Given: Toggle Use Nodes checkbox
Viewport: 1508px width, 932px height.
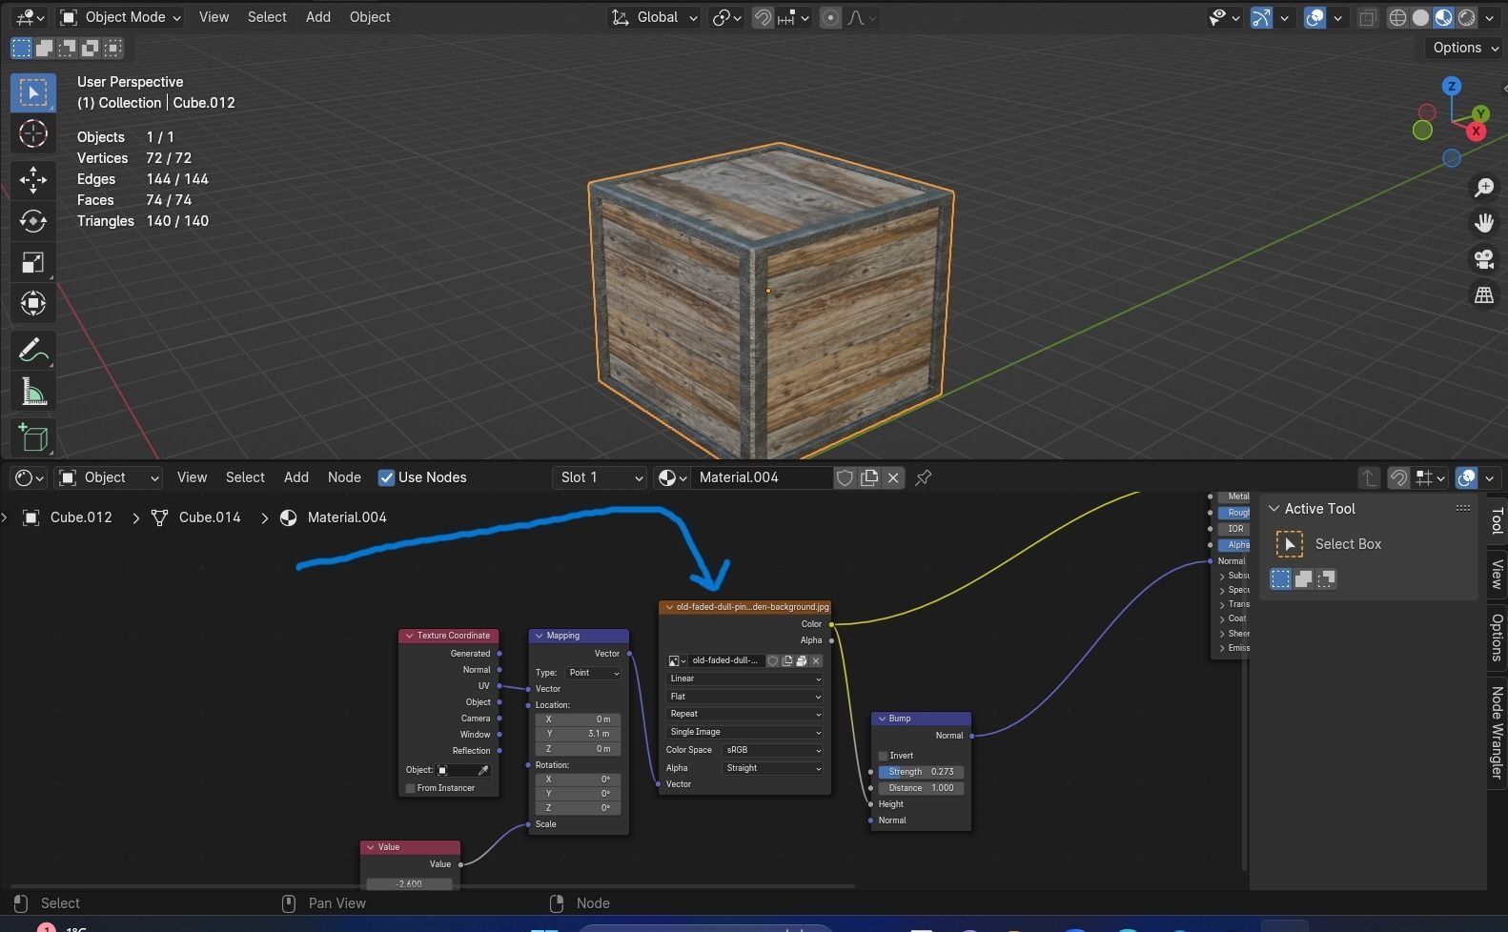Looking at the screenshot, I should point(386,477).
